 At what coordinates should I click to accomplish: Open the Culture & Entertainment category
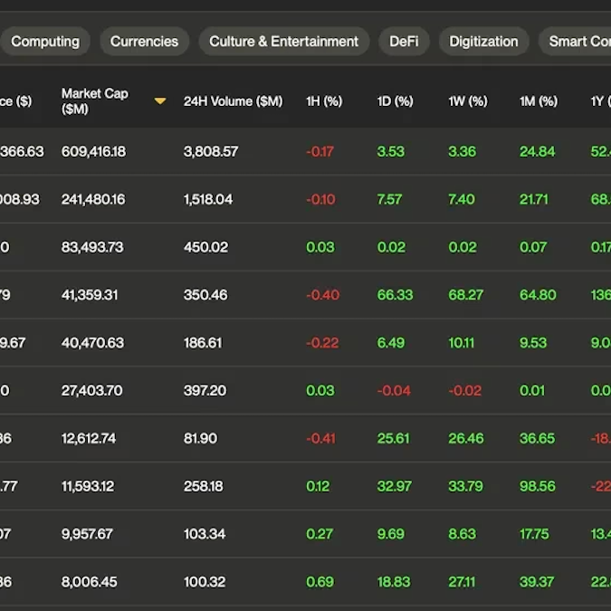click(x=283, y=42)
